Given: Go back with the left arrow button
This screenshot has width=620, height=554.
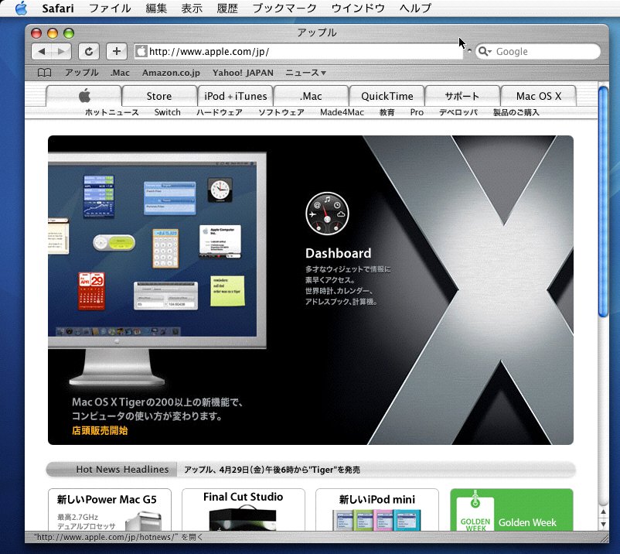Looking at the screenshot, I should pos(42,51).
